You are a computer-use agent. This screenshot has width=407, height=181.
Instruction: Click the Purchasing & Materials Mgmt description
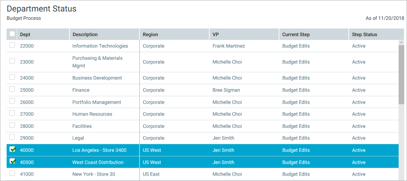(97, 62)
